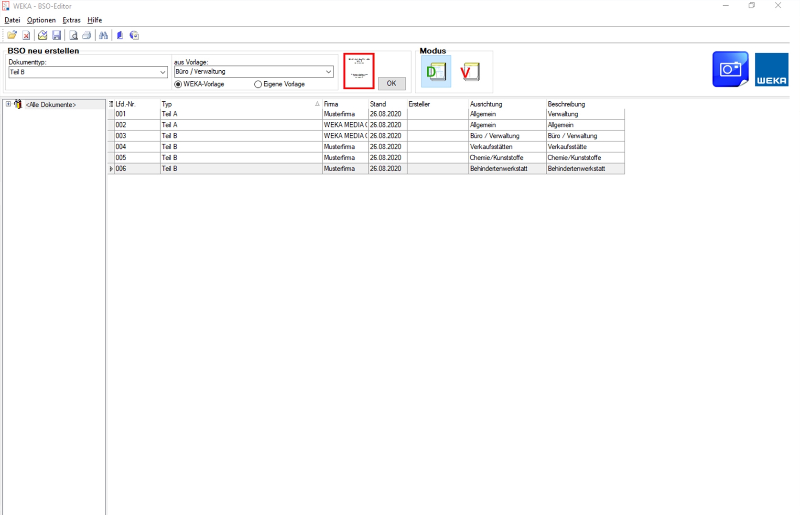Screen dimensions: 800x515
Task: Click the WEKA BSO-Editor title bar icon
Action: tap(6, 6)
